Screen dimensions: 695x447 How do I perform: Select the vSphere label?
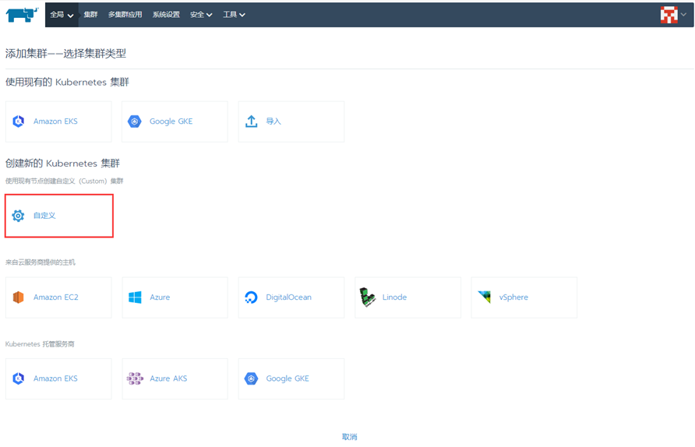pos(513,297)
